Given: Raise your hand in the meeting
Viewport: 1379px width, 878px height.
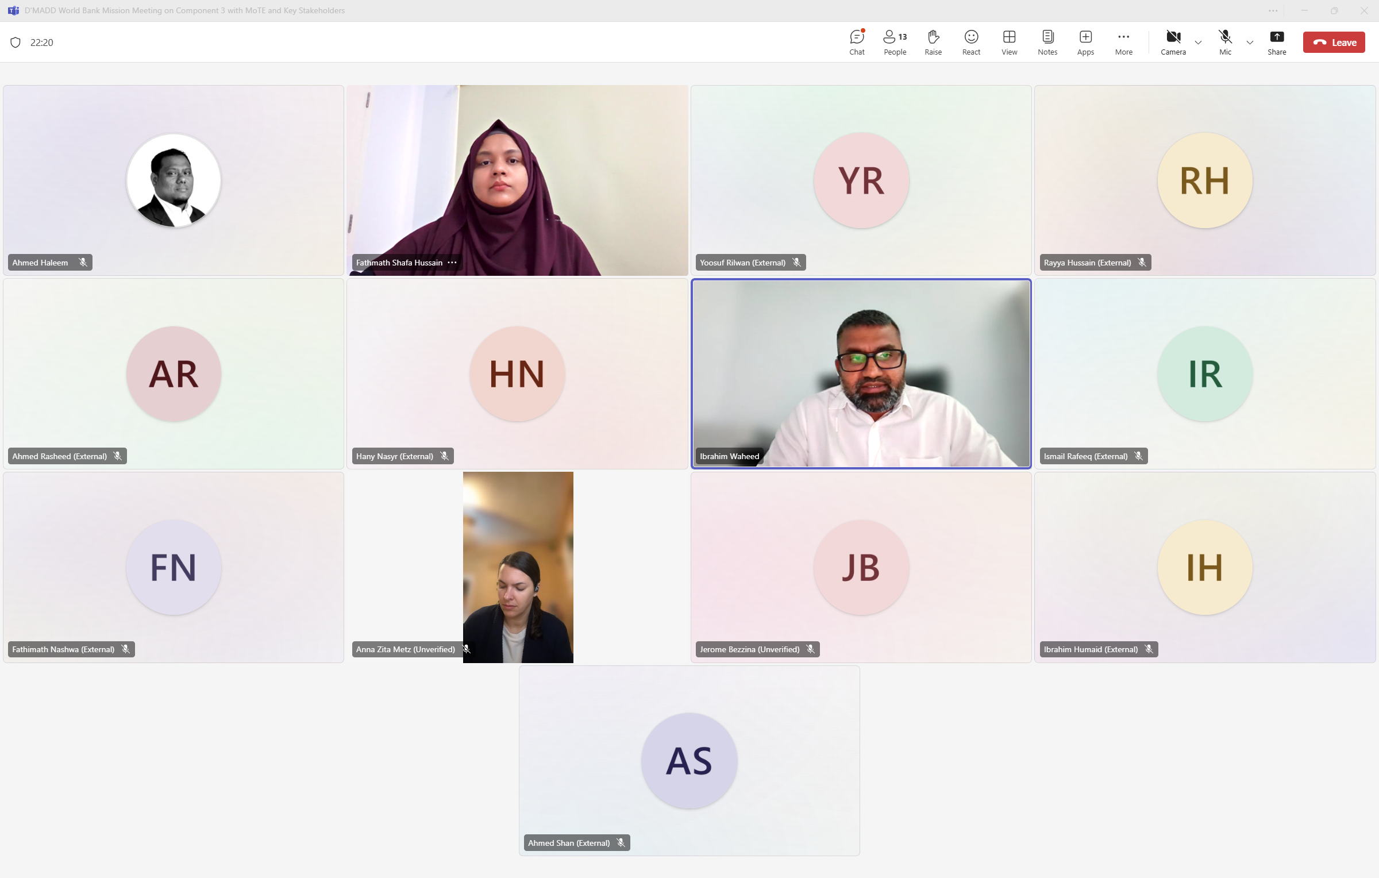Looking at the screenshot, I should (x=933, y=43).
